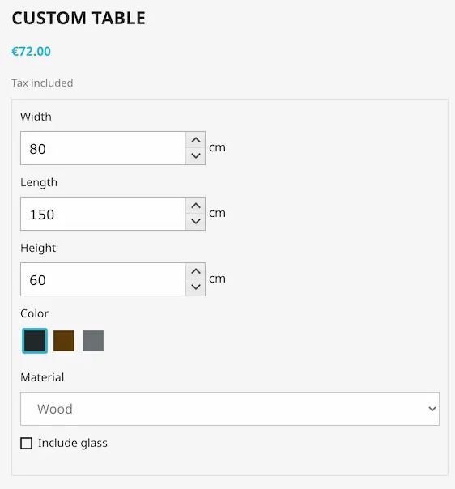This screenshot has height=489, width=455.
Task: Choose the brown color swatch
Action: (x=64, y=341)
